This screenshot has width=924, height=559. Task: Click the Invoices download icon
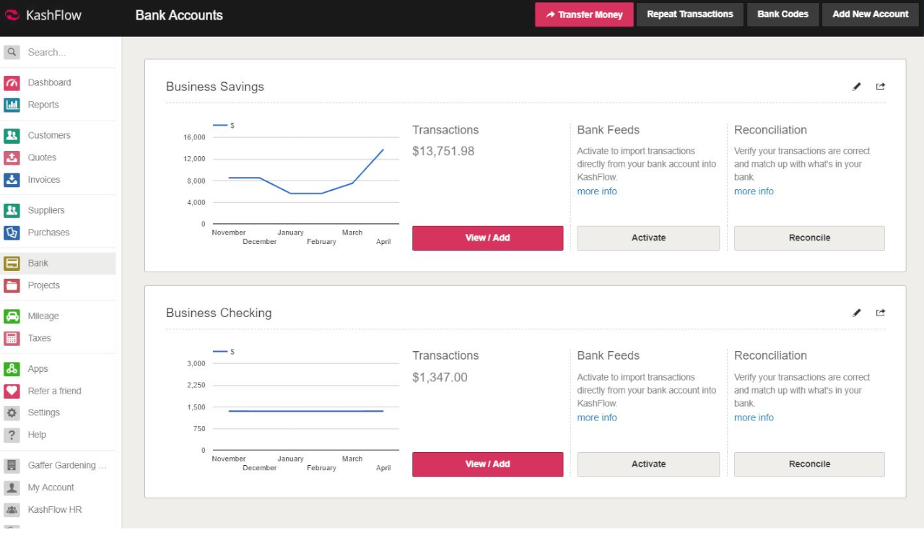pyautogui.click(x=12, y=180)
